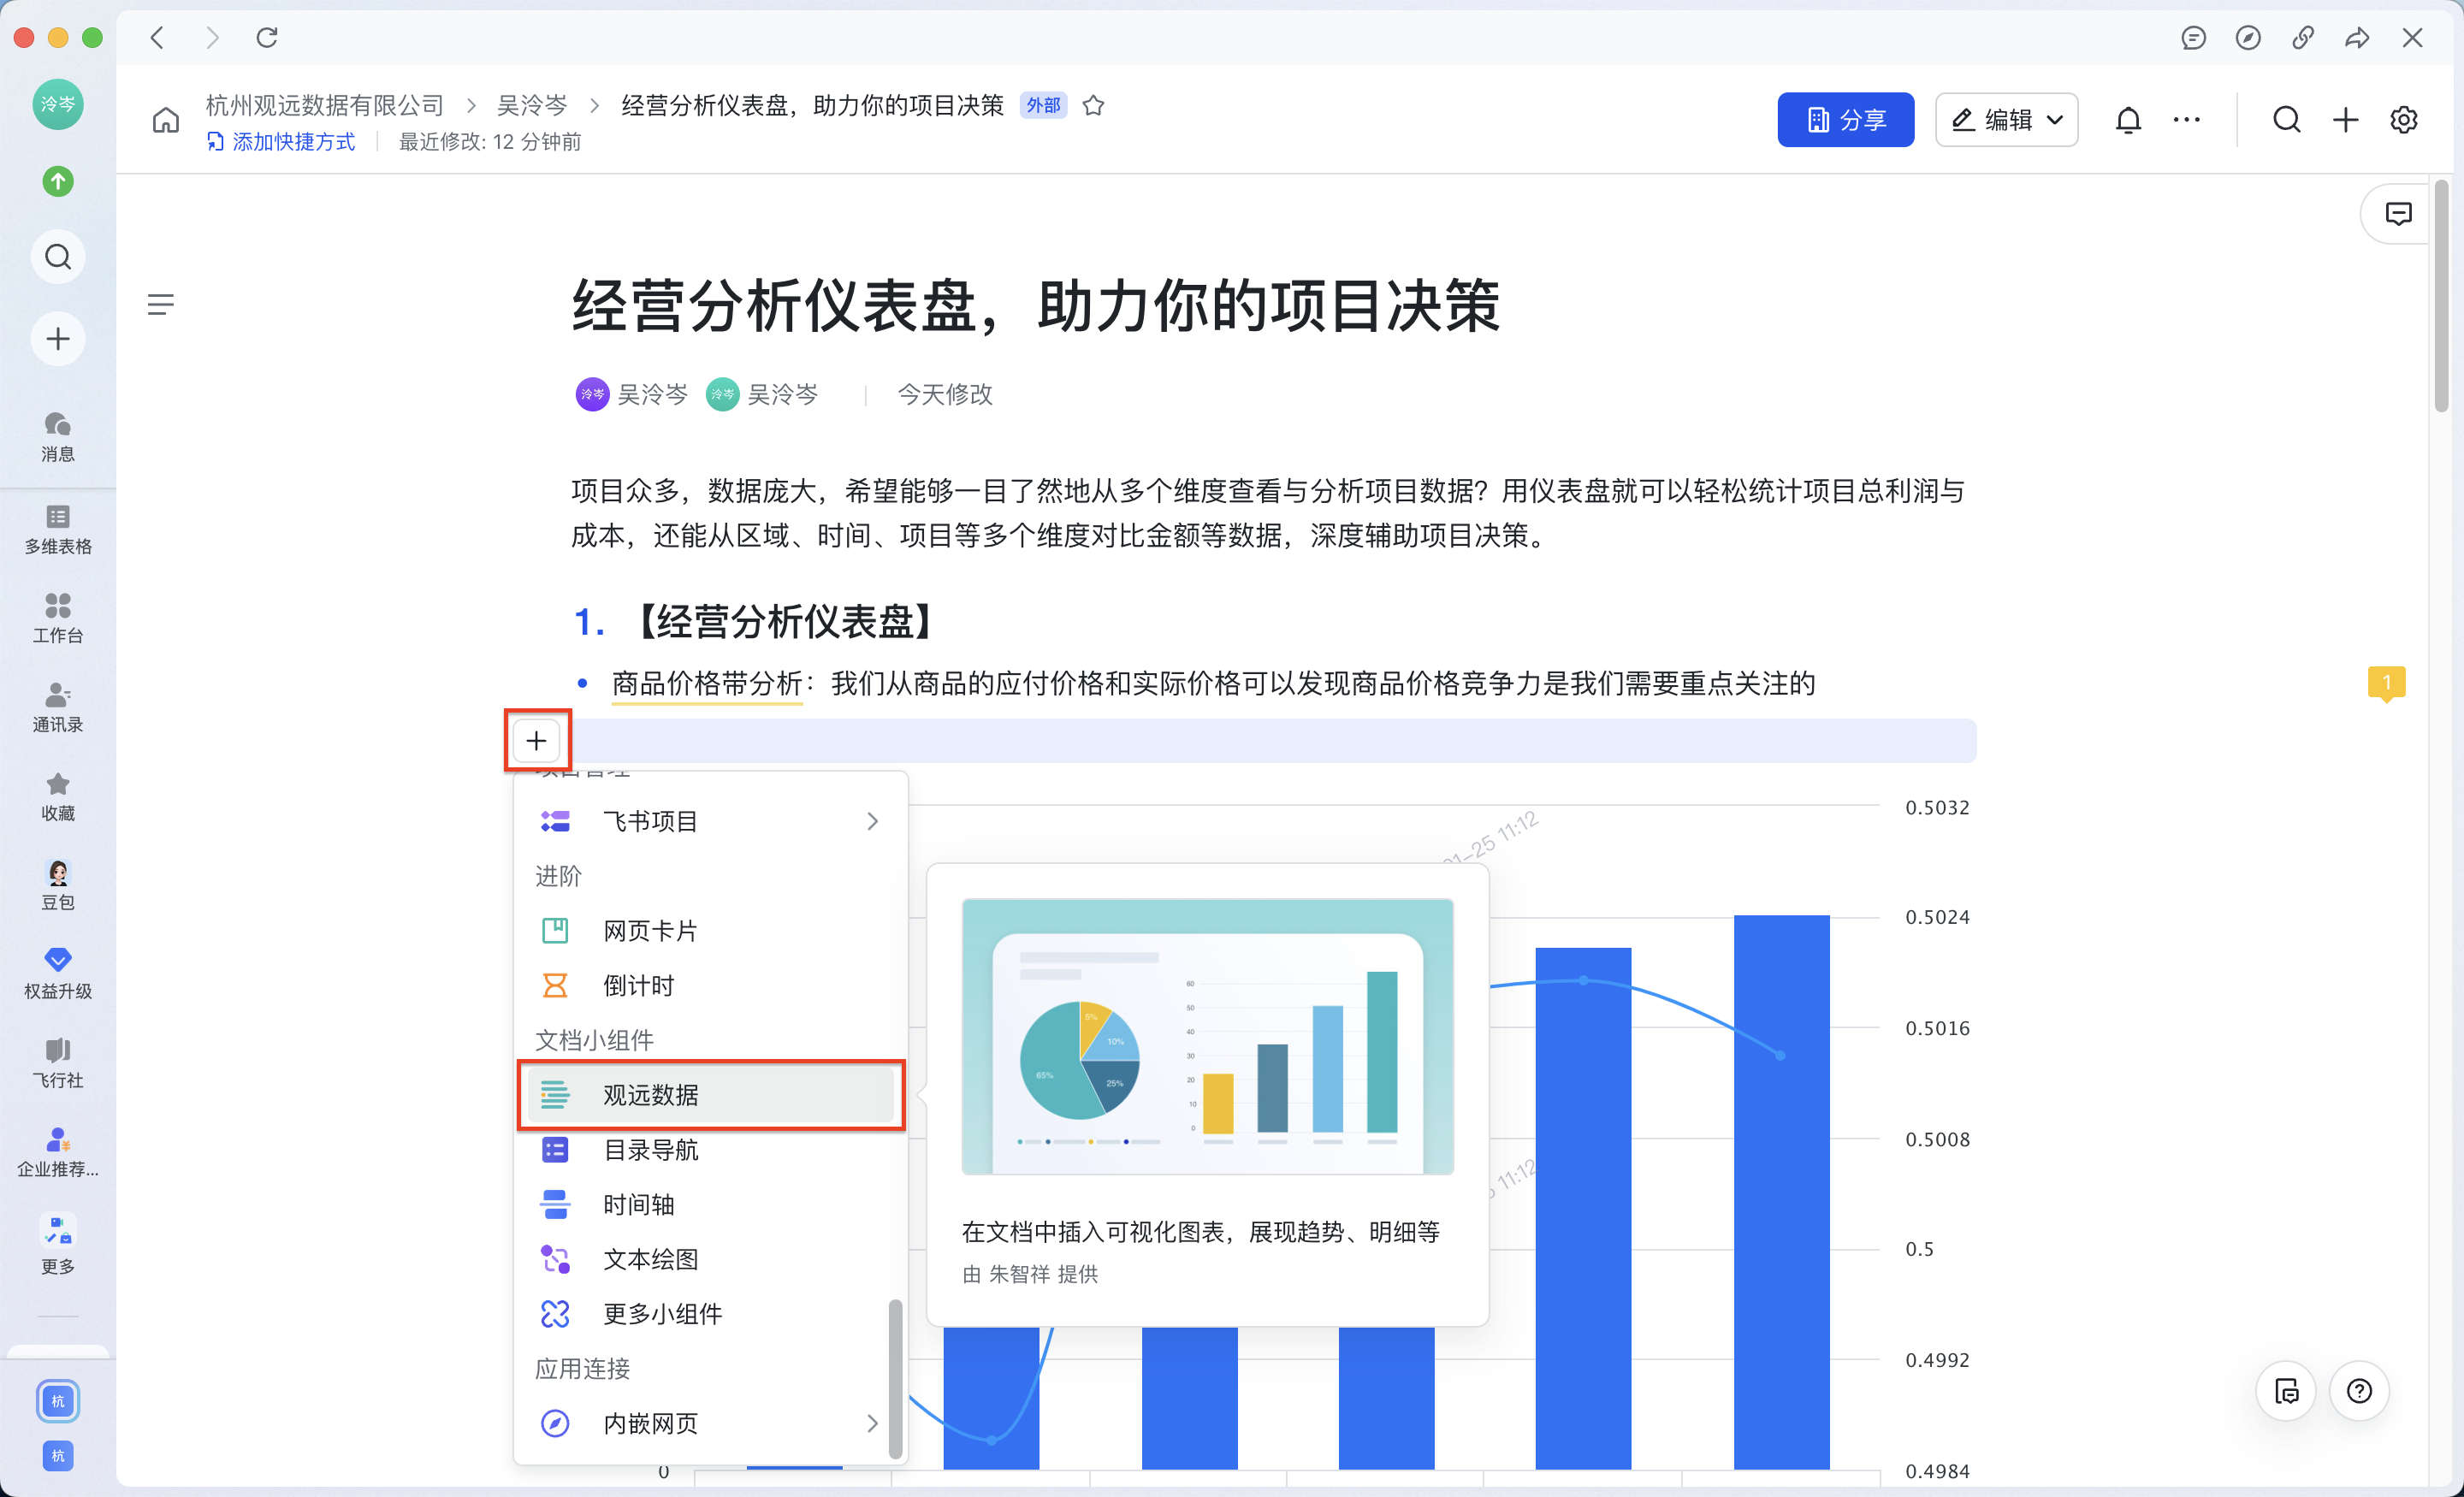Open the three-dot more options menu
The height and width of the screenshot is (1497, 2464).
point(2186,120)
